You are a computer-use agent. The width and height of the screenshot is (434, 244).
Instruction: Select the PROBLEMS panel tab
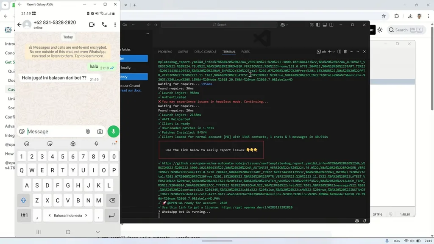coord(165,52)
